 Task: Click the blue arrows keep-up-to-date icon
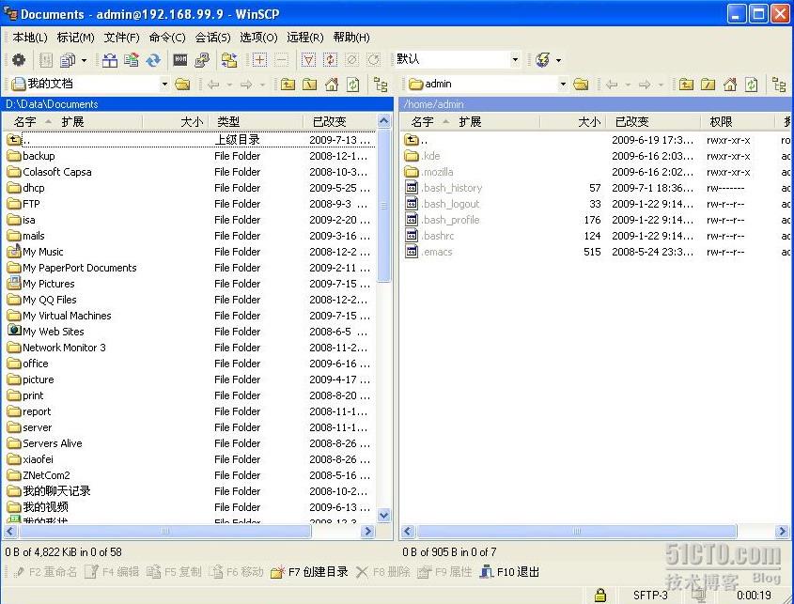click(x=153, y=60)
